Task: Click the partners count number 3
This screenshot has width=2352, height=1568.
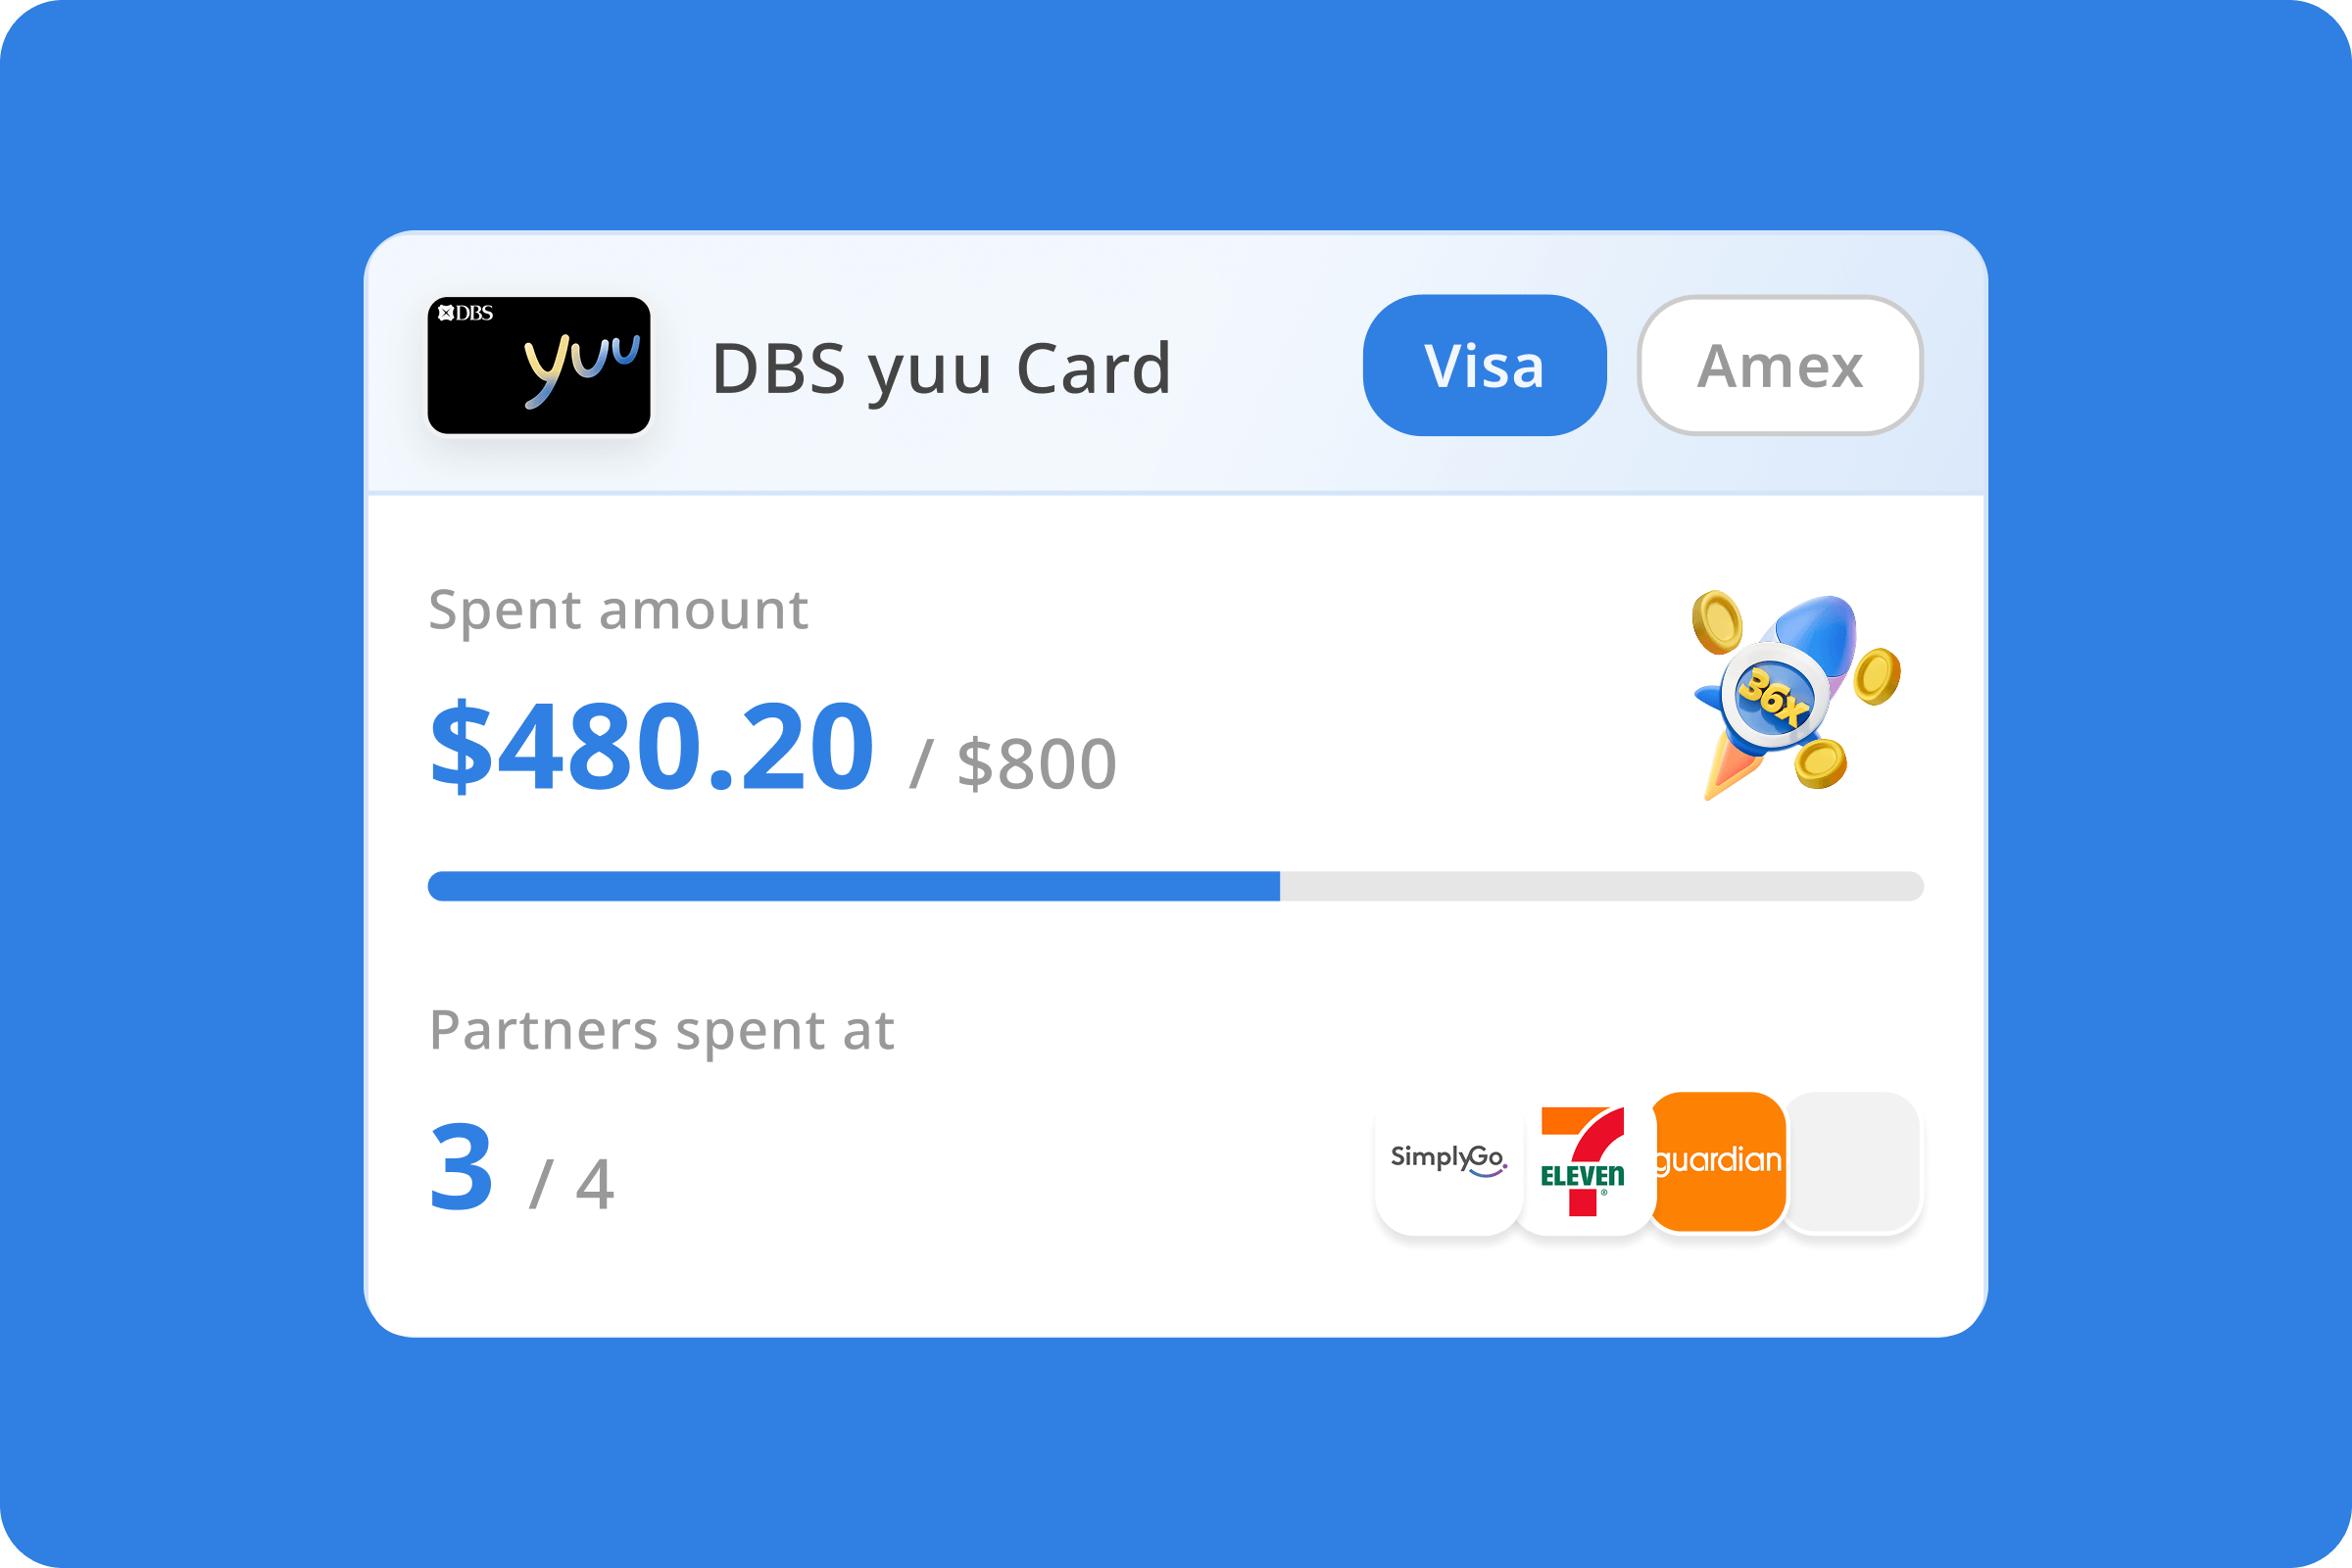Action: tap(461, 1166)
